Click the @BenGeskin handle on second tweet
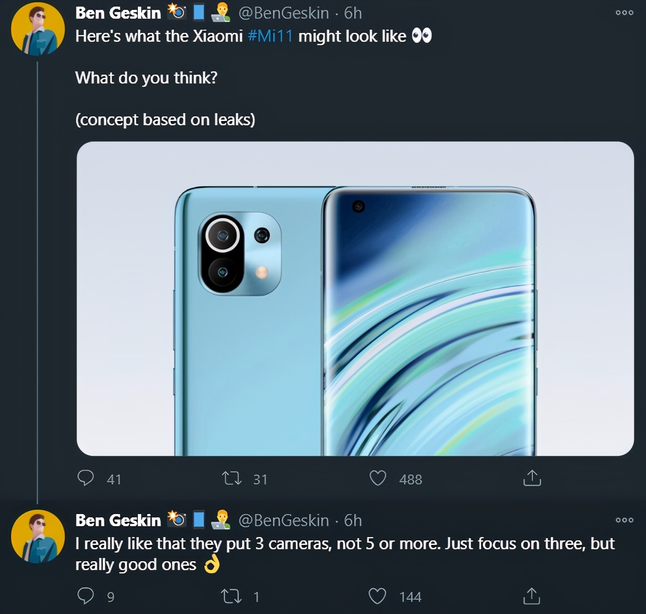The image size is (646, 614). point(283,520)
